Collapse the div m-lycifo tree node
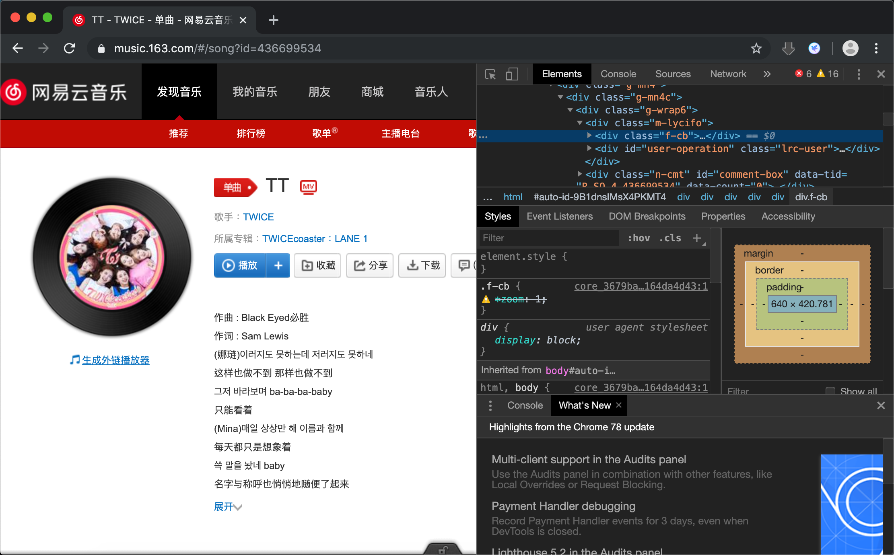Image resolution: width=894 pixels, height=555 pixels. 580,123
